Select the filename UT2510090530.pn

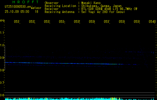tap(18, 7)
